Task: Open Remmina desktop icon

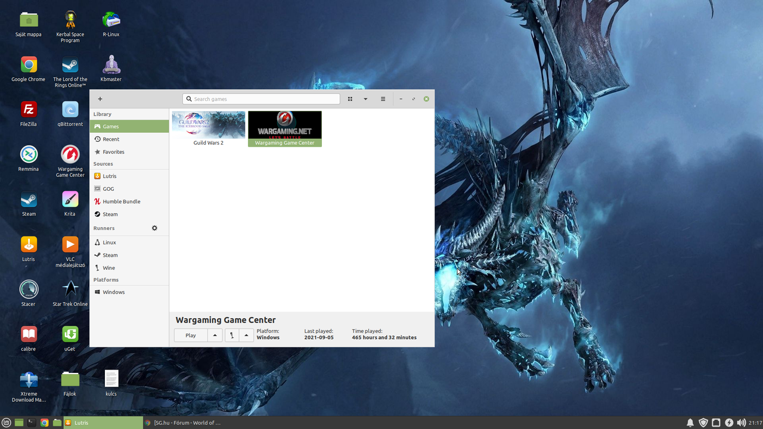Action: click(x=29, y=155)
